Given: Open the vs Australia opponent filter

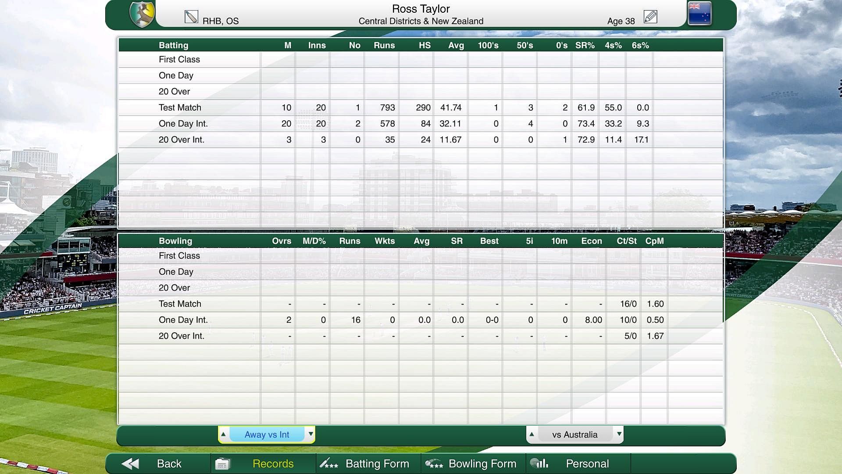Looking at the screenshot, I should (x=574, y=434).
